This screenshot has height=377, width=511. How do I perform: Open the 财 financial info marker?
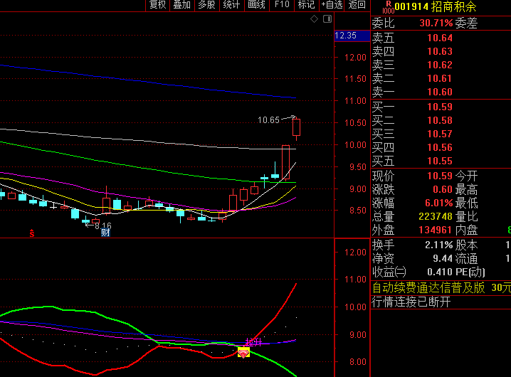tap(105, 233)
